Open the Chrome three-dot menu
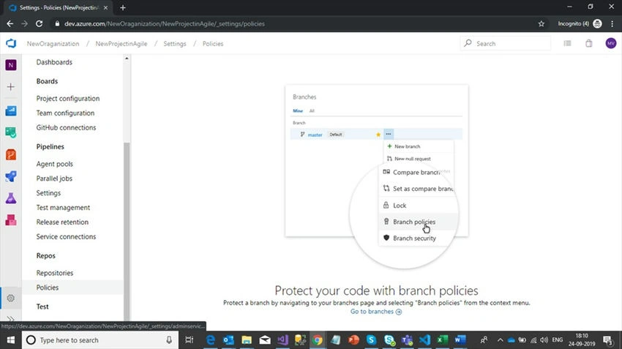This screenshot has width=622, height=349. (612, 24)
